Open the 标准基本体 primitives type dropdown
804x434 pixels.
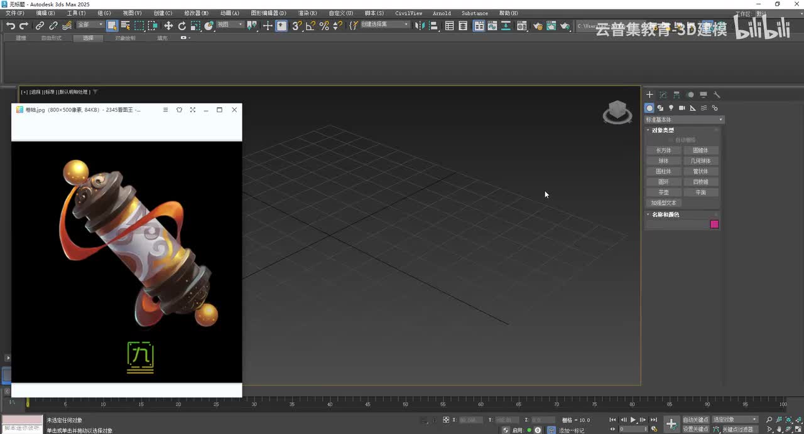pos(684,120)
